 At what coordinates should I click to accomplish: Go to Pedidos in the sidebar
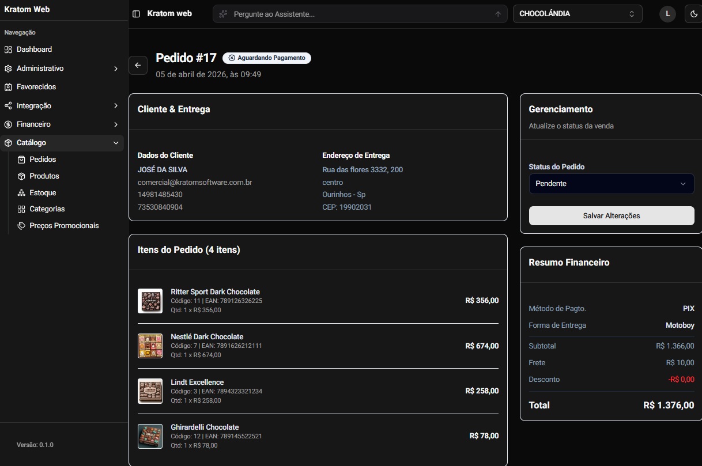pyautogui.click(x=43, y=160)
